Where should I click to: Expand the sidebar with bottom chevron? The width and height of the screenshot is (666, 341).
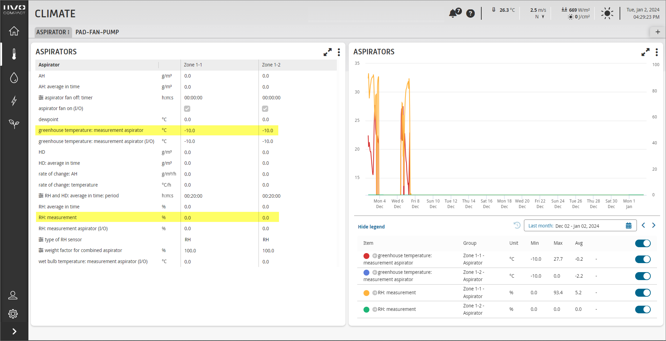pyautogui.click(x=14, y=331)
